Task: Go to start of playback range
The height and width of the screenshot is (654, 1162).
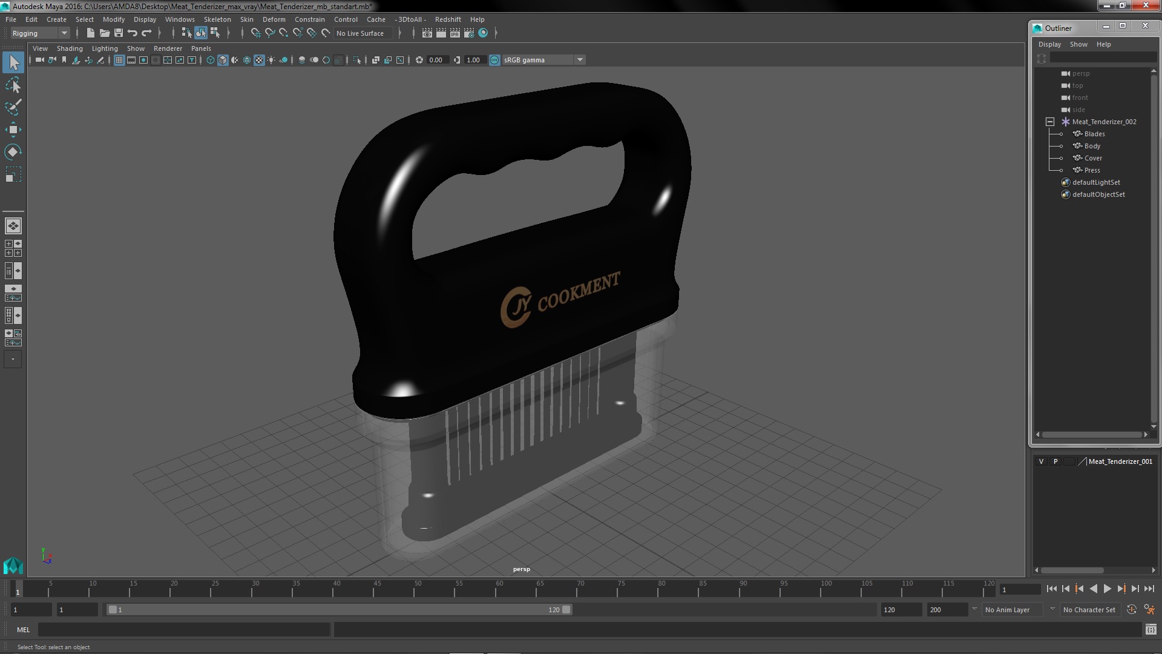Action: pyautogui.click(x=1051, y=589)
